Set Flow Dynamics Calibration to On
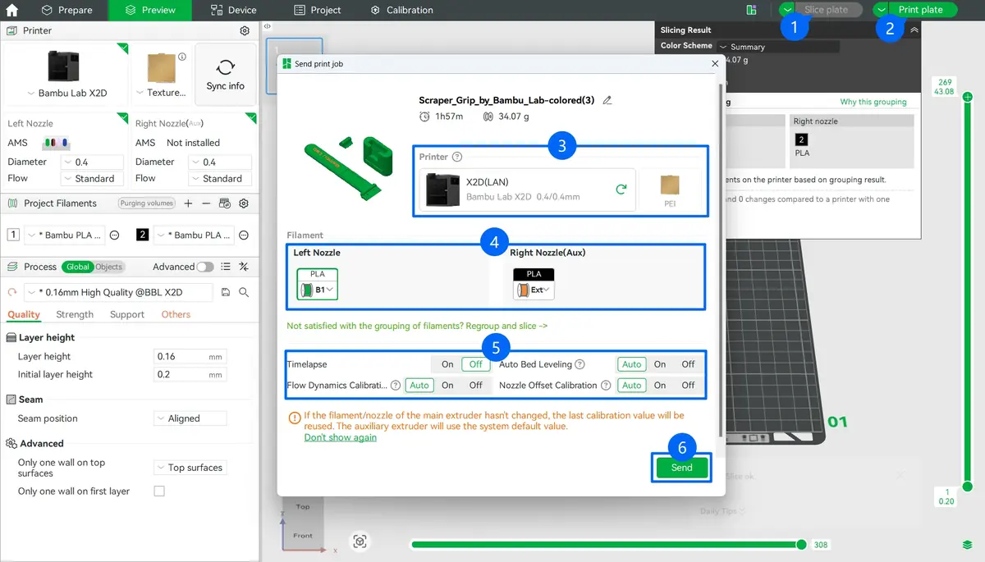Screen dimensions: 985x562 pos(447,385)
